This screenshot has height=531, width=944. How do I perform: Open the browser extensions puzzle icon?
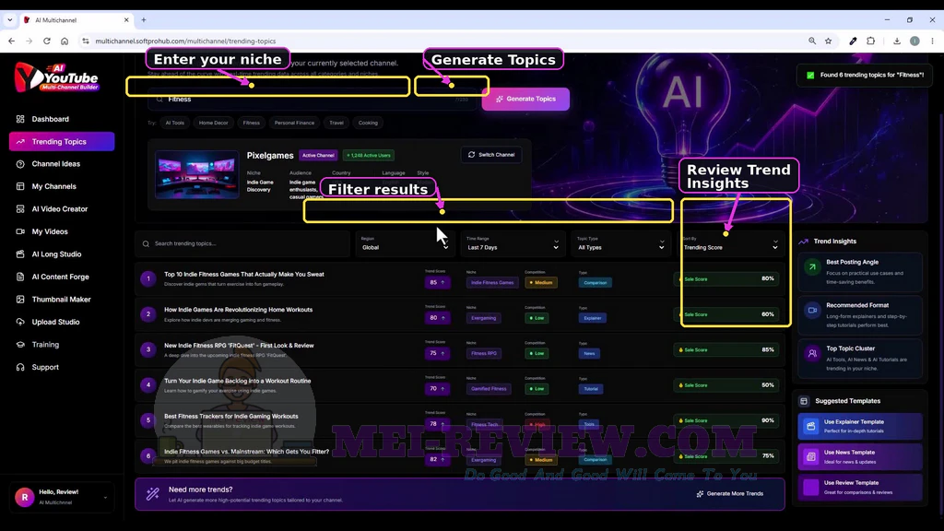pyautogui.click(x=870, y=41)
